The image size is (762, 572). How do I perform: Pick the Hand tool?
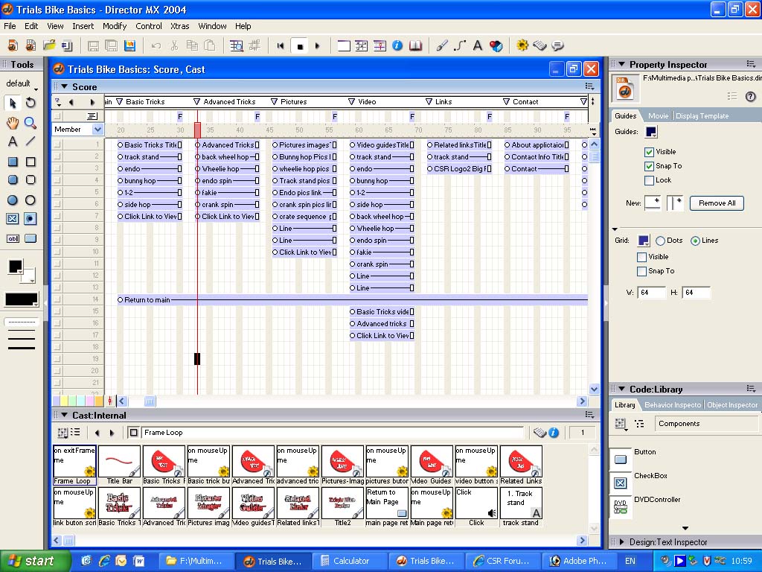(13, 123)
